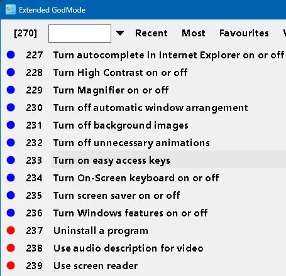
Task: Open the Favourites list
Action: (244, 33)
